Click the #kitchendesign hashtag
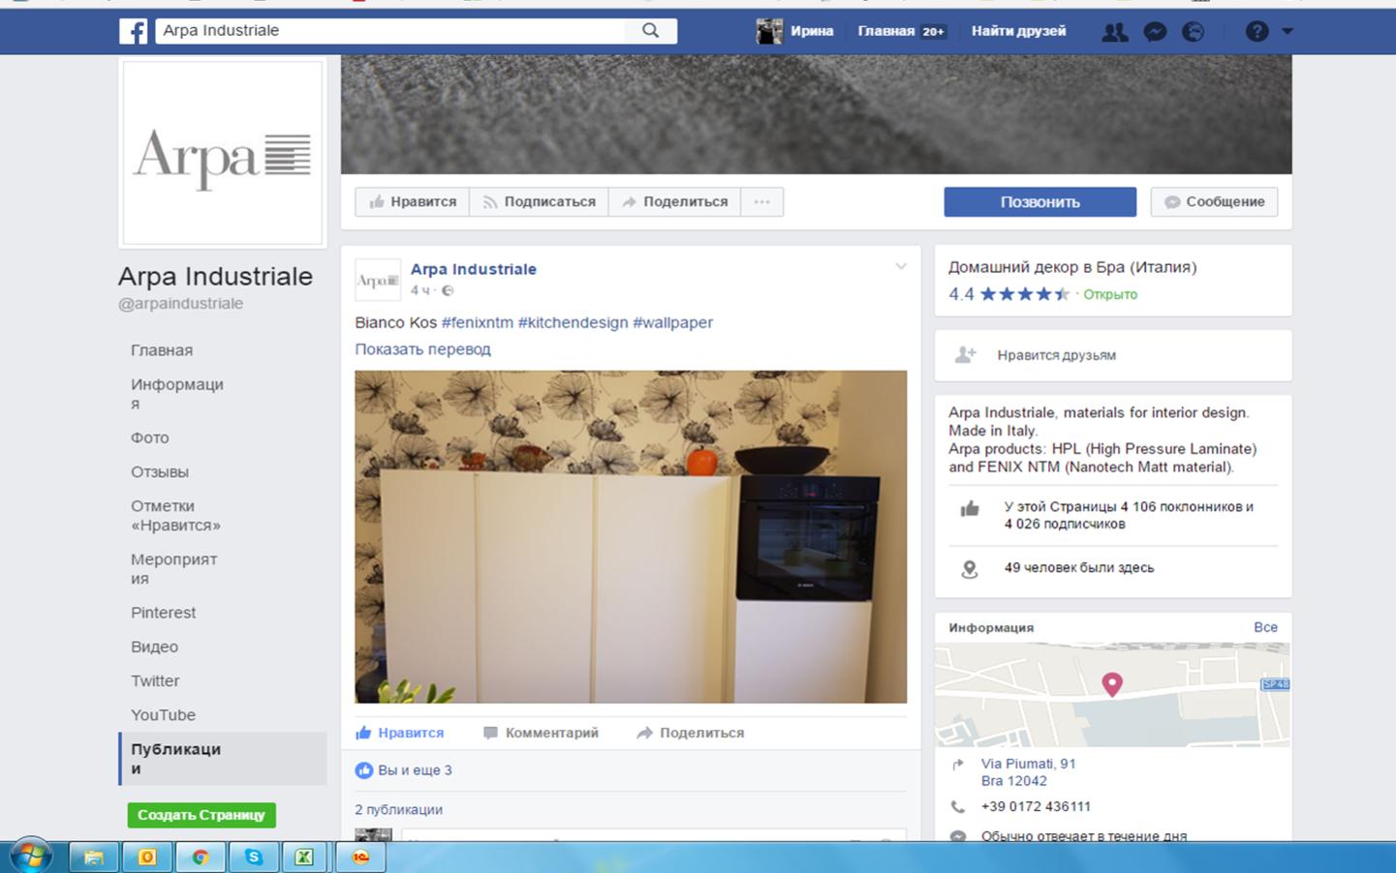Viewport: 1396px width, 873px height. [574, 322]
